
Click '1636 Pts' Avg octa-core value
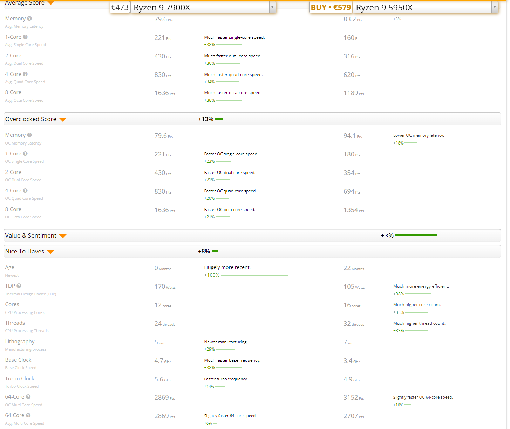pyautogui.click(x=164, y=93)
